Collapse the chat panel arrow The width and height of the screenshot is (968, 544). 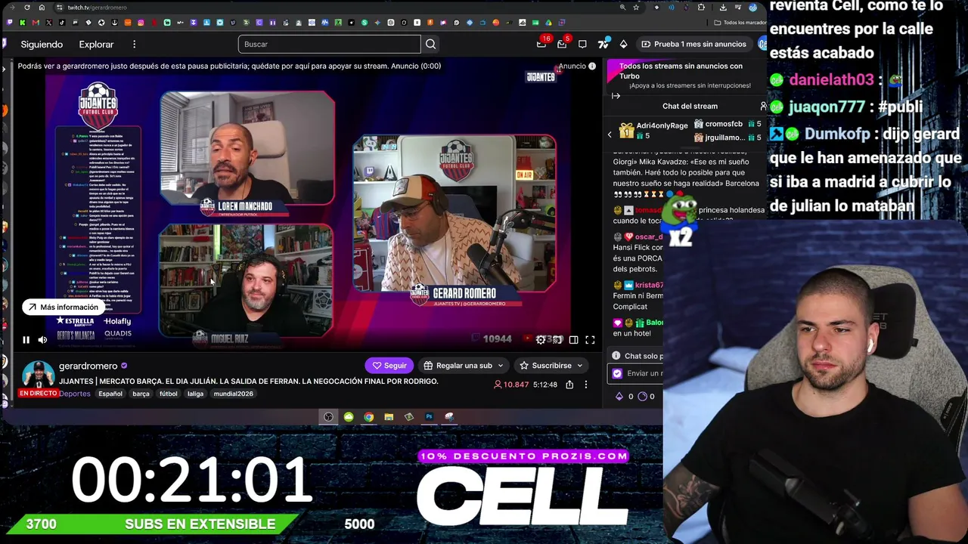pyautogui.click(x=616, y=96)
